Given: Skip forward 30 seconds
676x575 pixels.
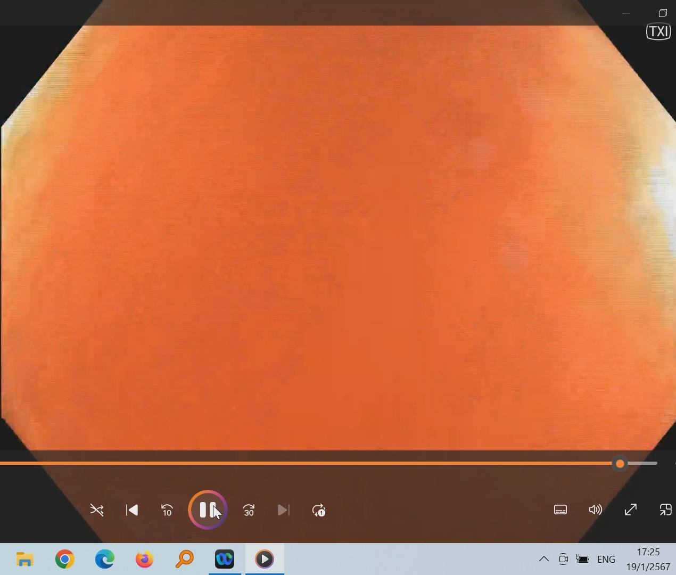Looking at the screenshot, I should click(249, 510).
